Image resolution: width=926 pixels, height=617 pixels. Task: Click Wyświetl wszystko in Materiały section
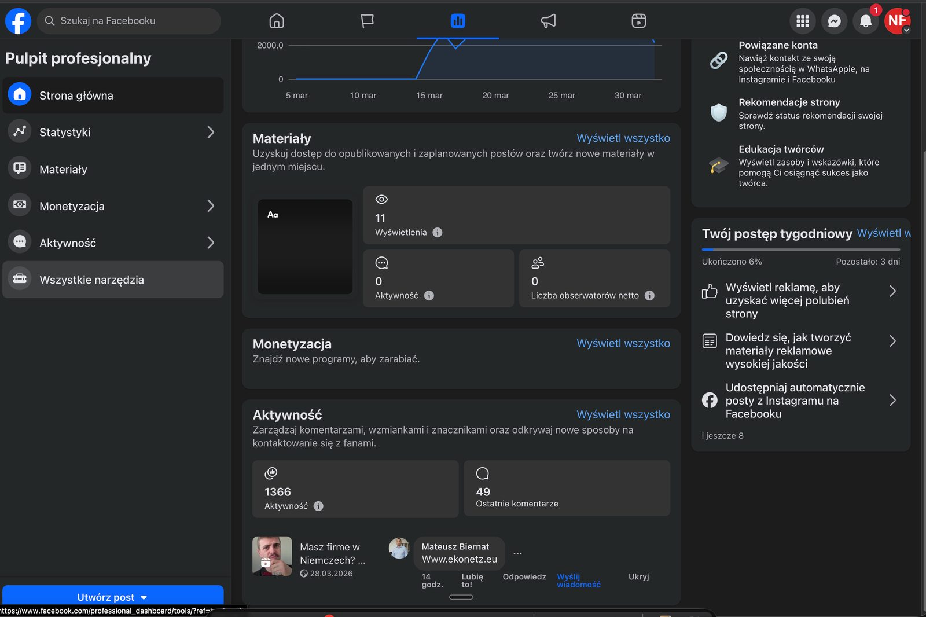(x=623, y=138)
